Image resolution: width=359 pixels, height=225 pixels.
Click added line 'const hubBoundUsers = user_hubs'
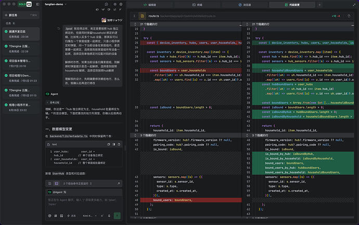pyautogui.click(x=303, y=84)
